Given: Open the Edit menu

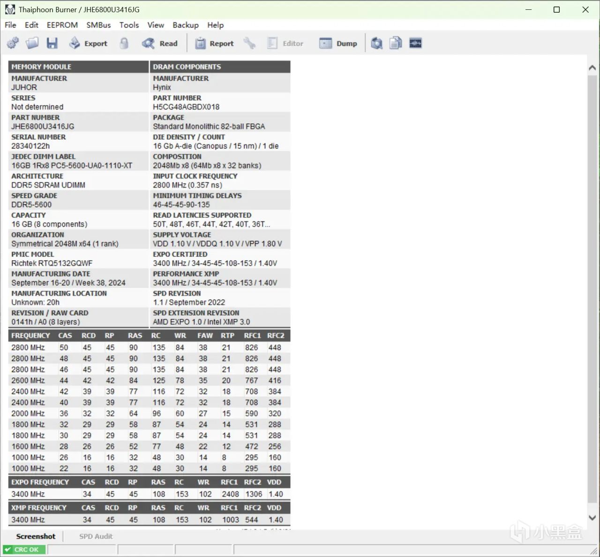Looking at the screenshot, I should [31, 25].
